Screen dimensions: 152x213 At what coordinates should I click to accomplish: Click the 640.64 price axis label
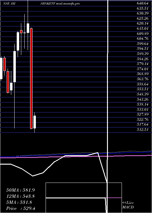(142, 4)
